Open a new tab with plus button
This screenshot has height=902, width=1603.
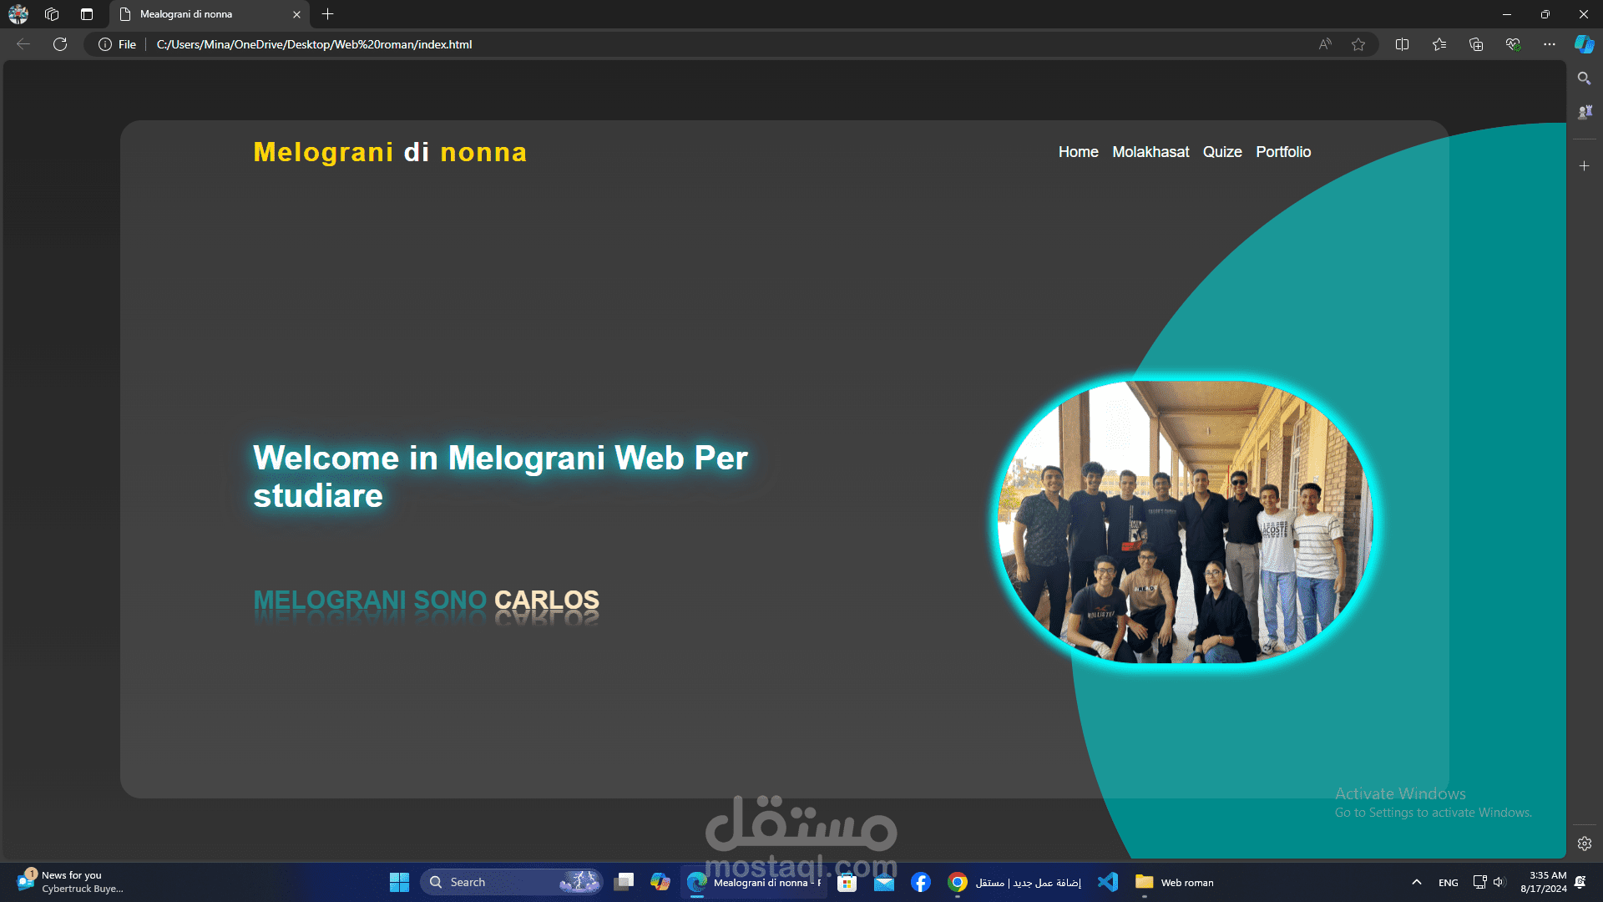328,14
